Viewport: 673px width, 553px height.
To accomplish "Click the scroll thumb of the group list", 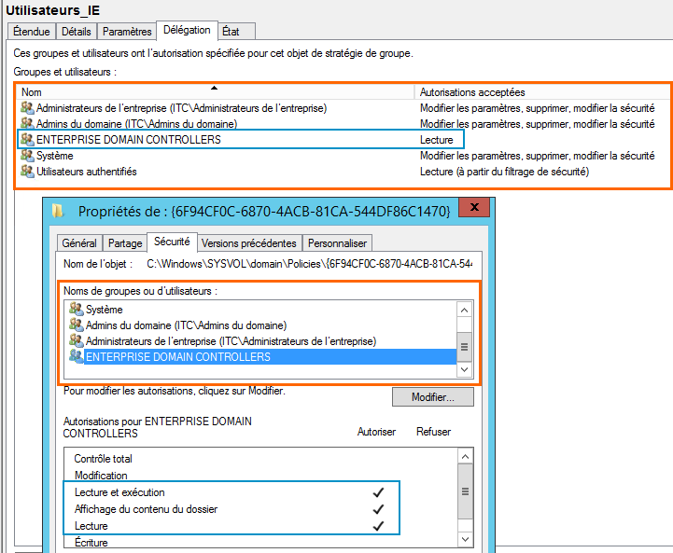I will coord(465,347).
